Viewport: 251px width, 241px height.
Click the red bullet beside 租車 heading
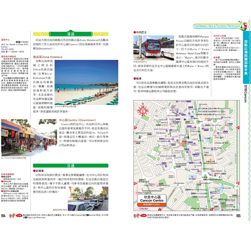(x=135, y=79)
